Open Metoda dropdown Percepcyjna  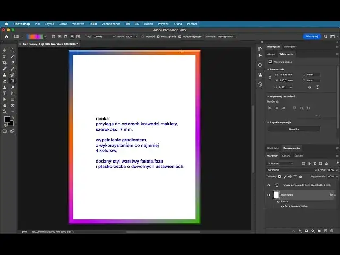point(227,37)
